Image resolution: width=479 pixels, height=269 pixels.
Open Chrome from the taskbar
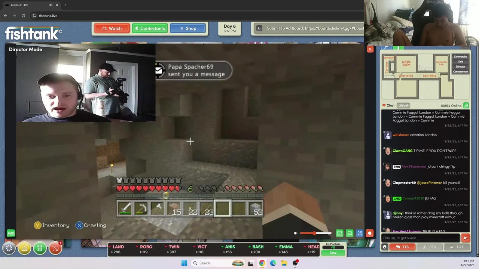coord(262,263)
